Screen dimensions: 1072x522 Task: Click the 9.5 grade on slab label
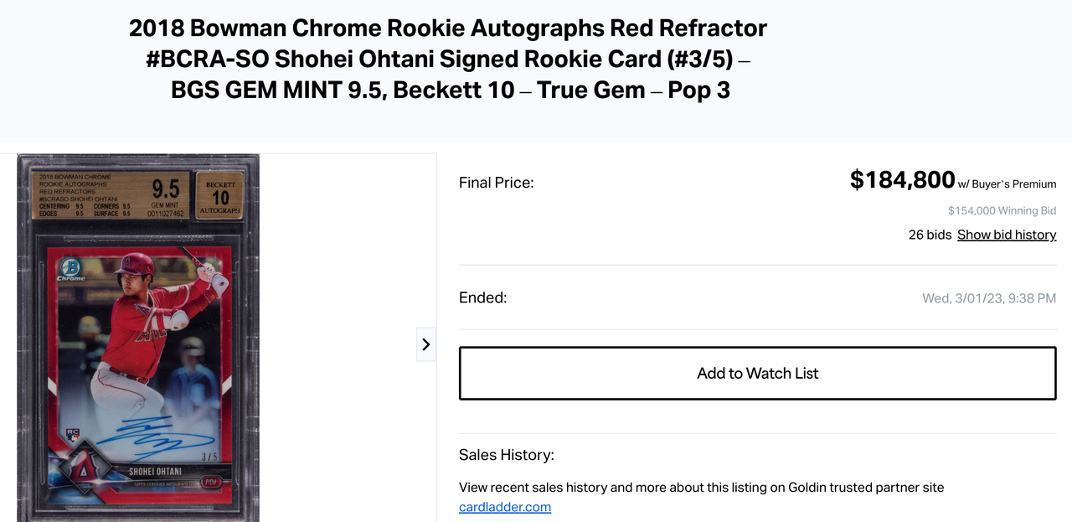point(164,188)
